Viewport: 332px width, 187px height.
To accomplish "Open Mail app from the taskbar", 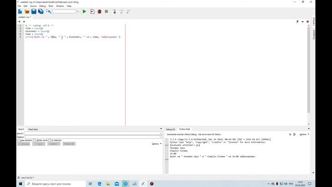I will (x=117, y=184).
